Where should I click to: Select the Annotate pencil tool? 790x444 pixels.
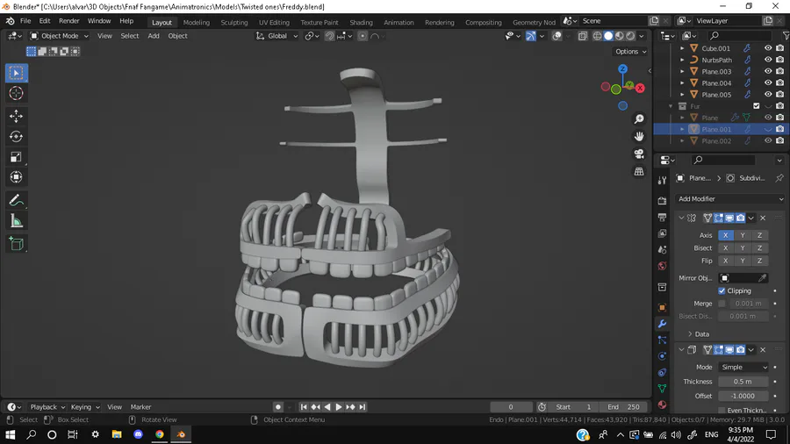click(16, 200)
